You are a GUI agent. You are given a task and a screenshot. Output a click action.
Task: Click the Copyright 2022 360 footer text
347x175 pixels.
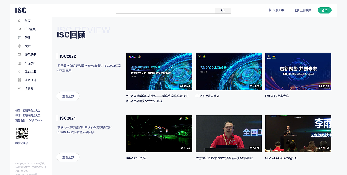coord(30,169)
